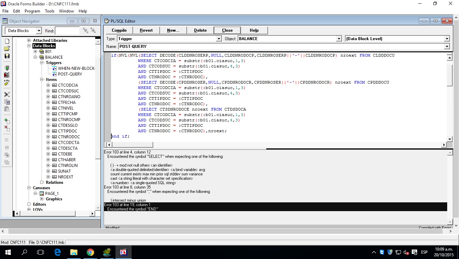Open the Help menu in menu bar

pyautogui.click(x=83, y=11)
